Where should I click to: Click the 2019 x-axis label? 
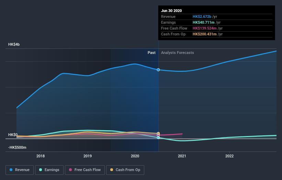click(x=88, y=156)
